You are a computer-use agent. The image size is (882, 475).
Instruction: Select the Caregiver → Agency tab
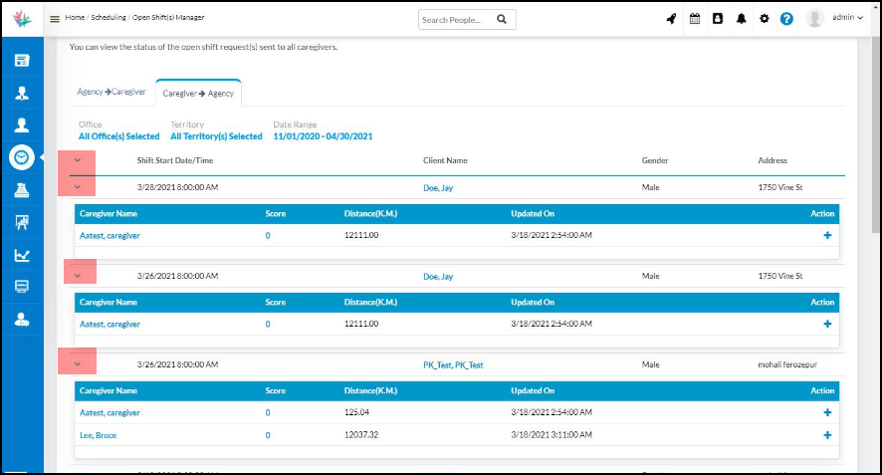198,93
